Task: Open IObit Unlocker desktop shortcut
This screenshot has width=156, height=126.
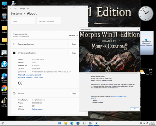Action: (4, 102)
